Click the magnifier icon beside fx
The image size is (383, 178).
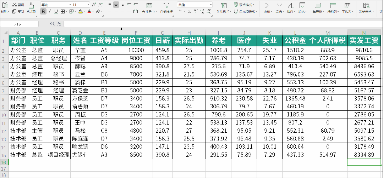click(x=52, y=24)
